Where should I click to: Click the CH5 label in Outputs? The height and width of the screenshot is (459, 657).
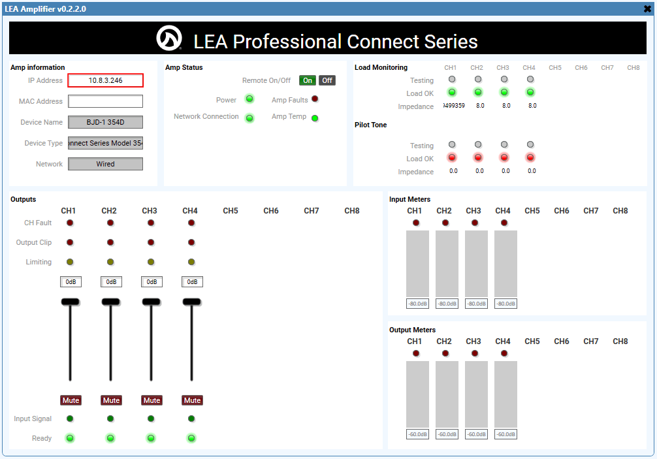click(231, 211)
